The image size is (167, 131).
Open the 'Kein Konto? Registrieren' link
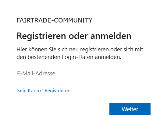pyautogui.click(x=44, y=91)
